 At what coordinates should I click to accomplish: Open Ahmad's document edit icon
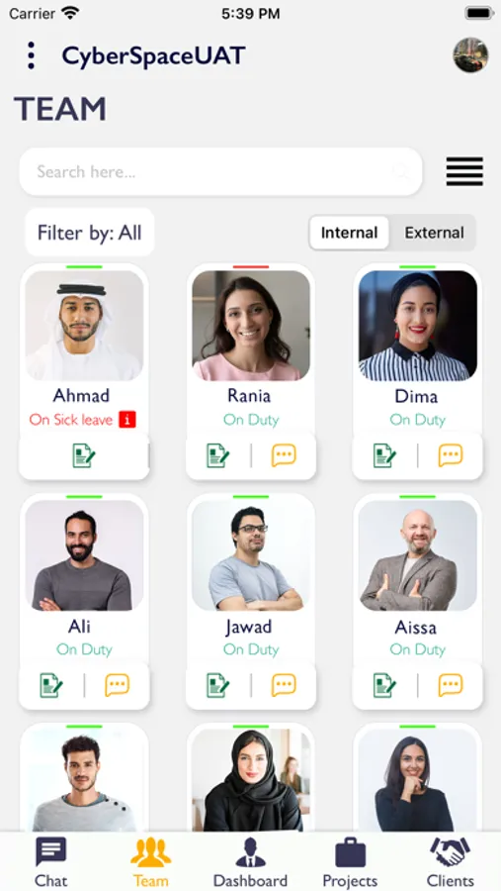click(x=84, y=455)
